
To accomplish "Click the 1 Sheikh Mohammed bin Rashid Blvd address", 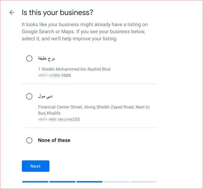I will (x=74, y=69).
